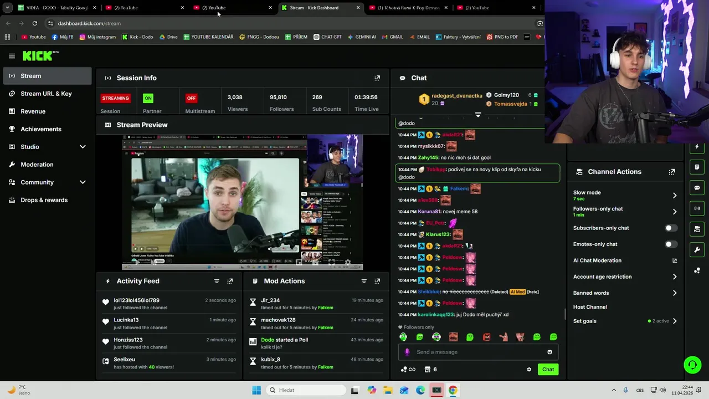
Task: Open emote picker in message box
Action: coord(549,352)
